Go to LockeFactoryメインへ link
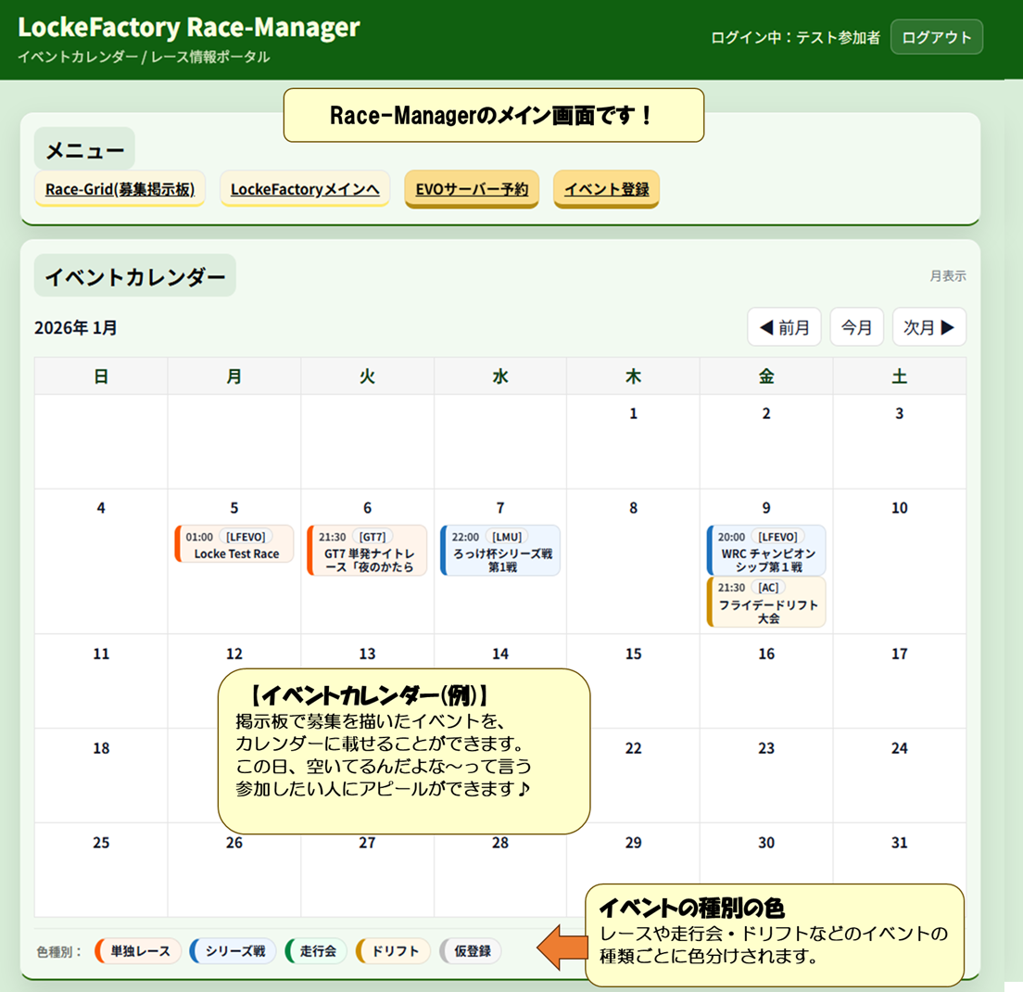1023x992 pixels. pyautogui.click(x=305, y=189)
